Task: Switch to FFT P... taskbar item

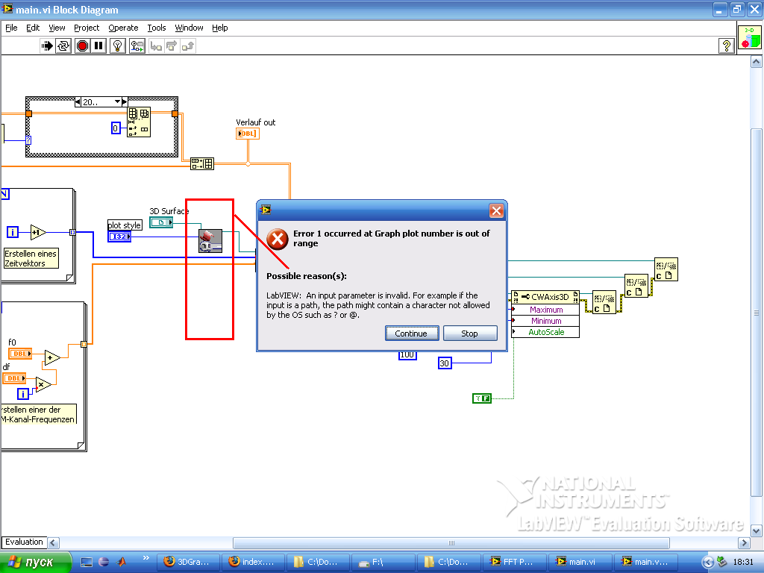Action: pyautogui.click(x=513, y=563)
